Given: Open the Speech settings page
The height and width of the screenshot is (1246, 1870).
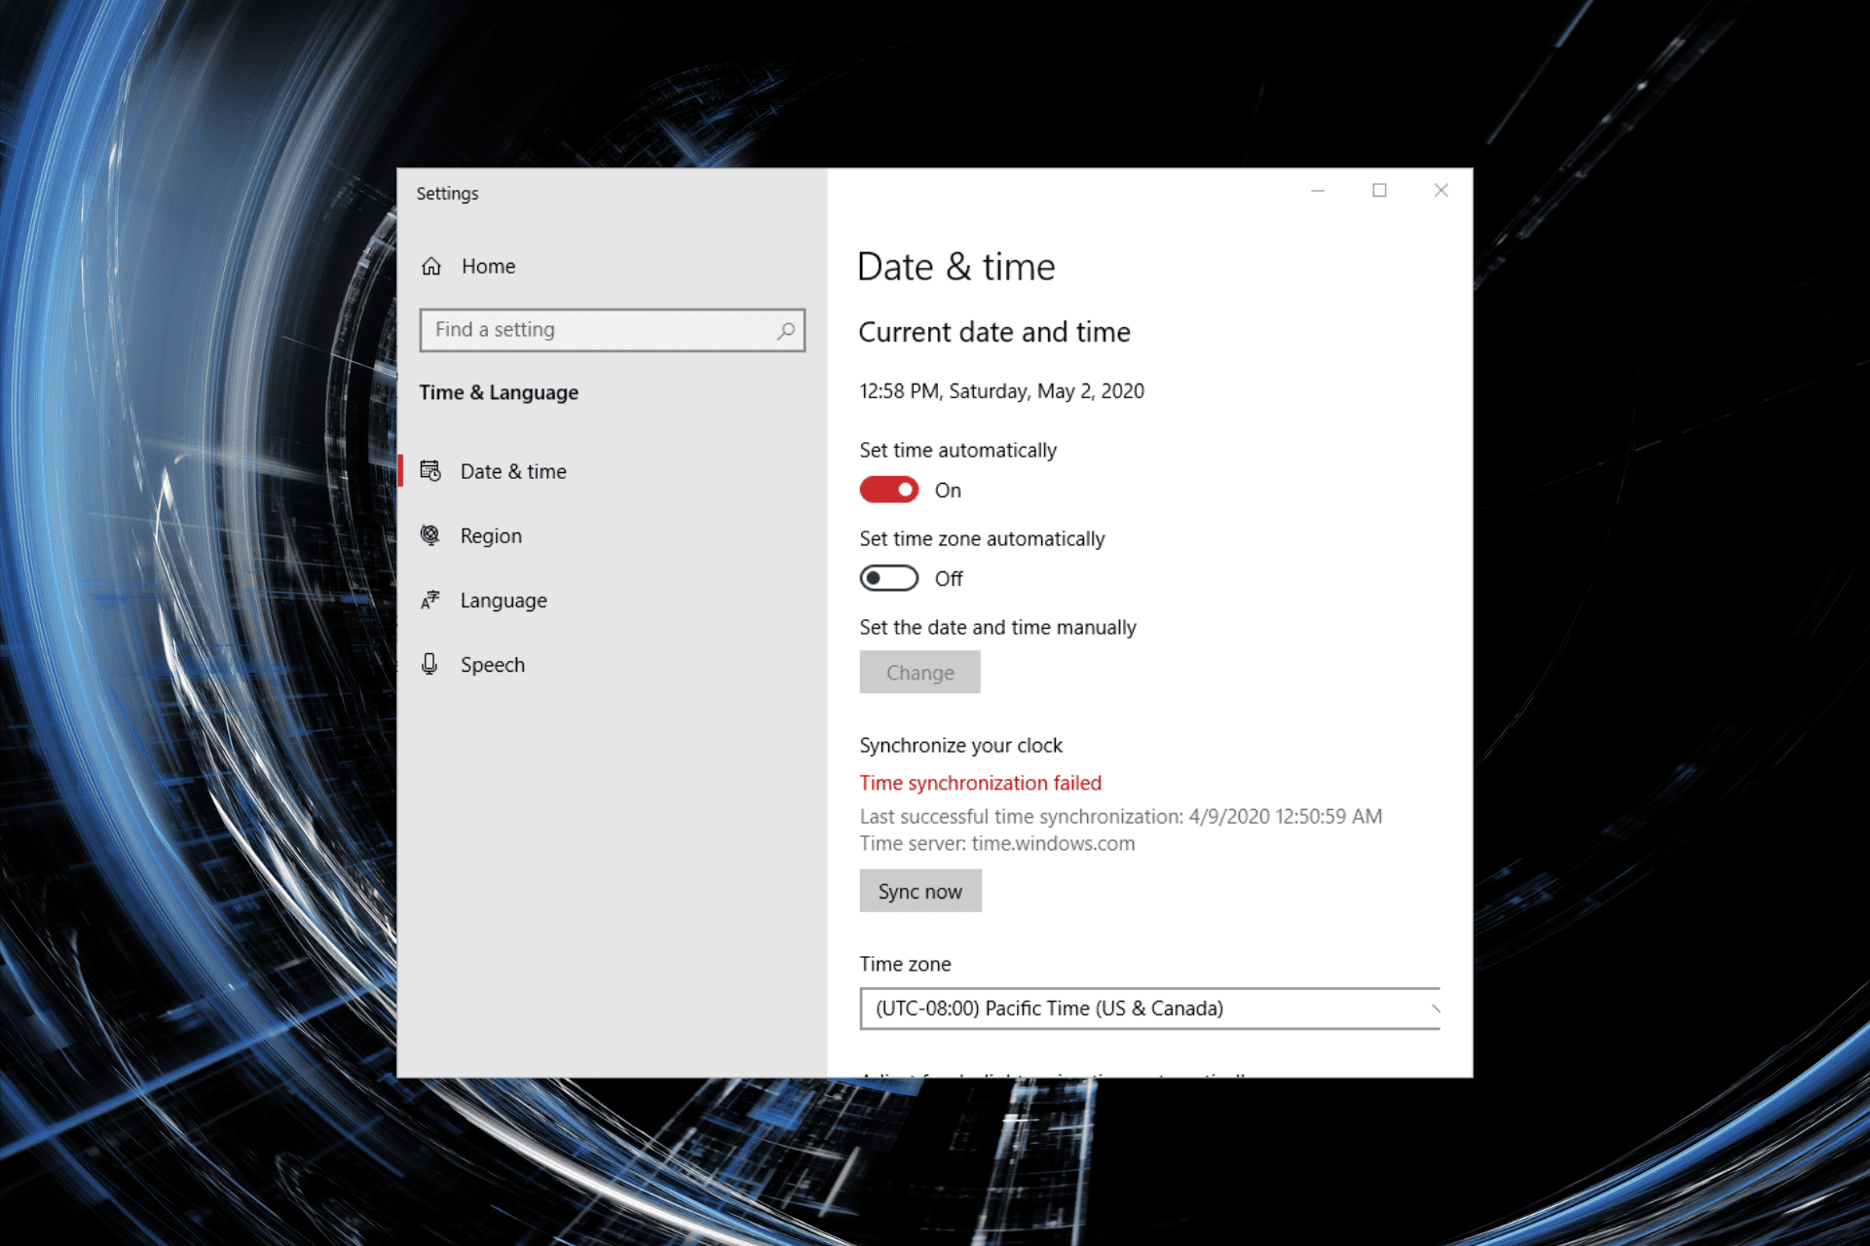Looking at the screenshot, I should pyautogui.click(x=493, y=665).
